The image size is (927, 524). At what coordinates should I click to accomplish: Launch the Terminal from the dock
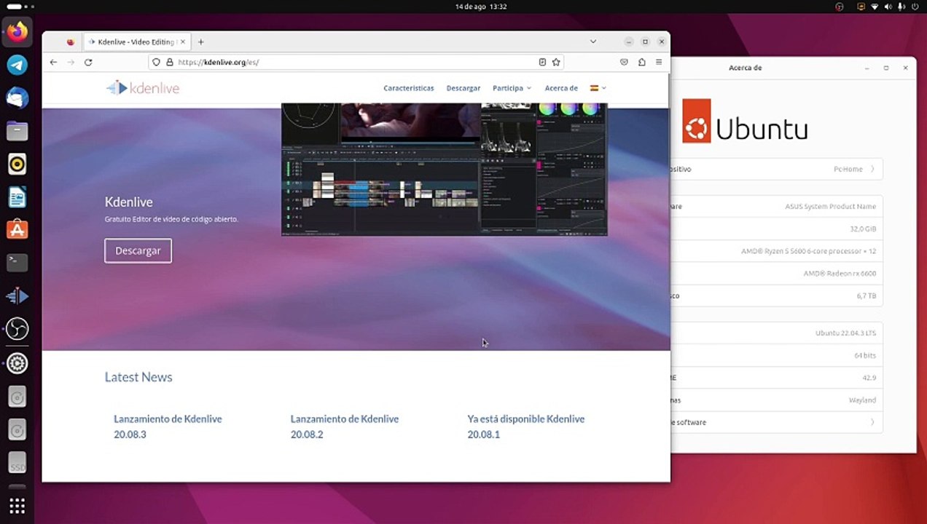[17, 263]
